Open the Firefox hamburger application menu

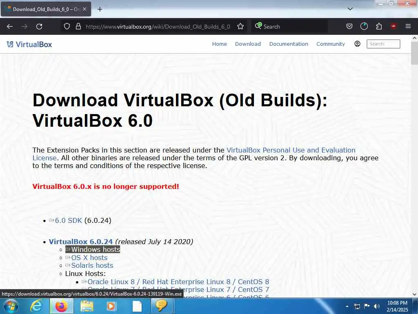click(408, 26)
